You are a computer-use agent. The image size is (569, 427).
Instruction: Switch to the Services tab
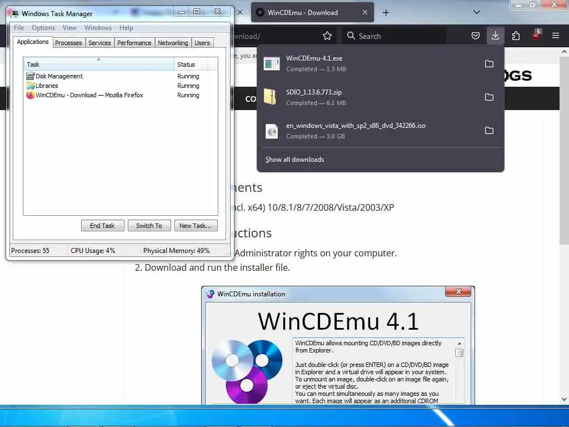click(x=99, y=43)
